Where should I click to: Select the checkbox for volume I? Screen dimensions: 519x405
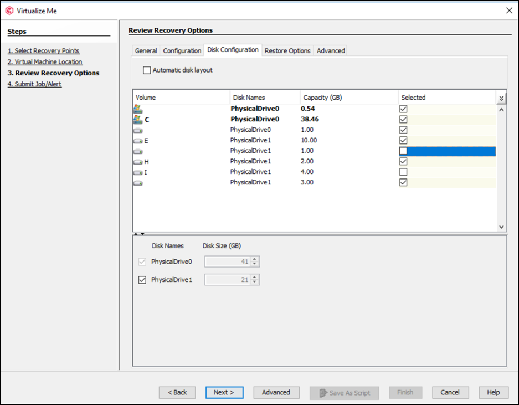(x=403, y=172)
